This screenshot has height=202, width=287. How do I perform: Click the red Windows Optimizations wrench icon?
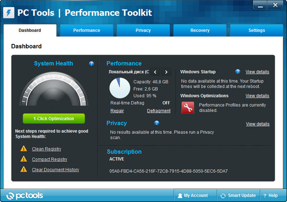[x=188, y=108]
